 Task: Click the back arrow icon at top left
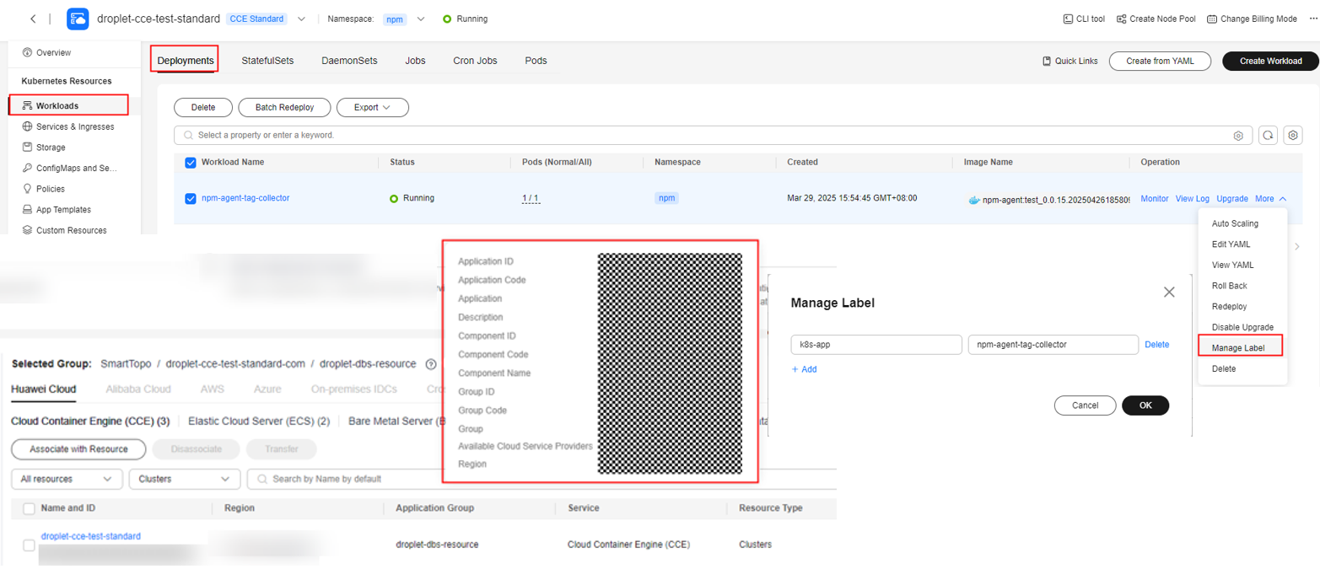[33, 19]
